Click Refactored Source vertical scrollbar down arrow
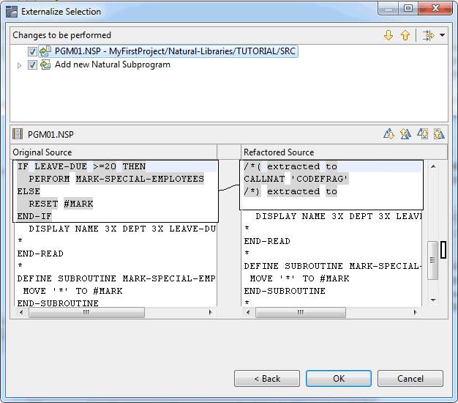 pyautogui.click(x=432, y=300)
